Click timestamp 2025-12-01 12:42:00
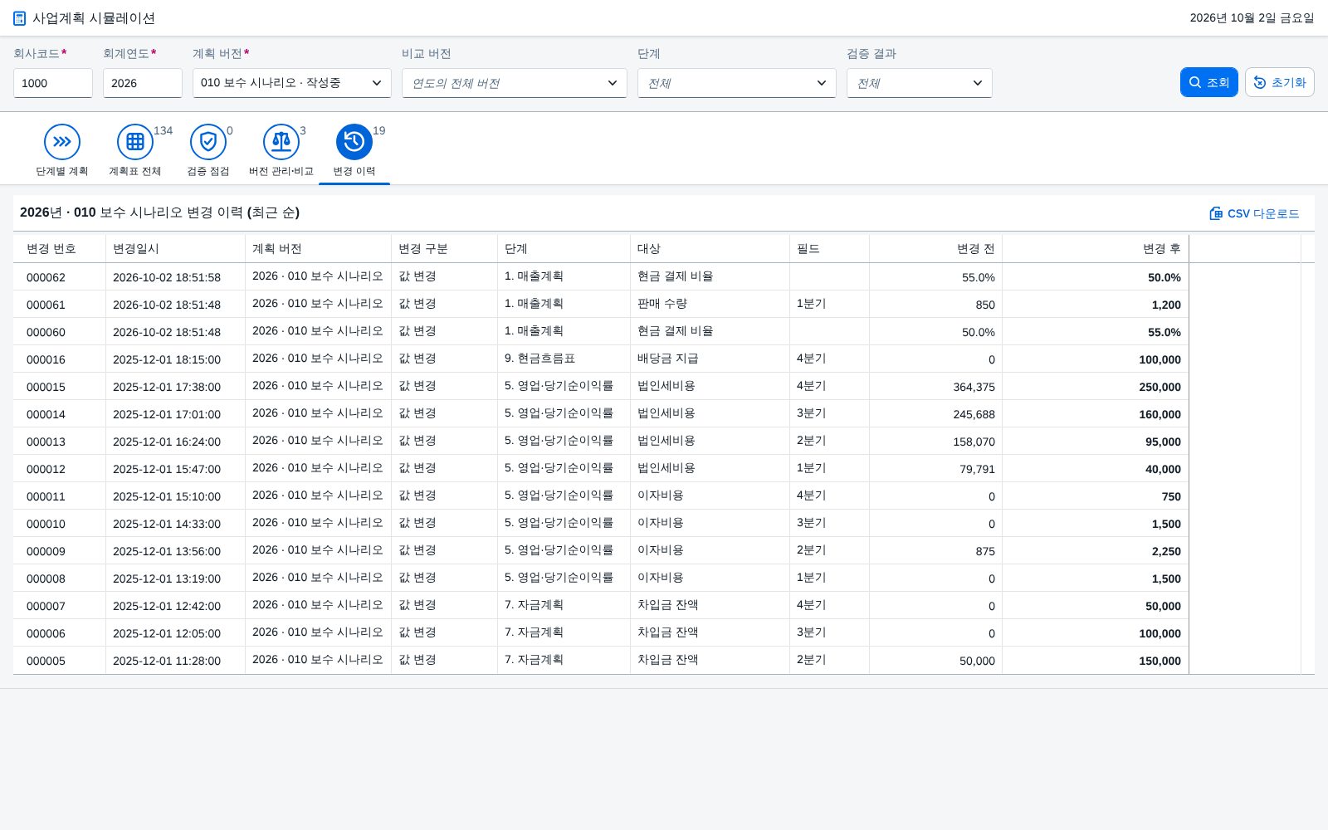The image size is (1328, 830). click(167, 606)
